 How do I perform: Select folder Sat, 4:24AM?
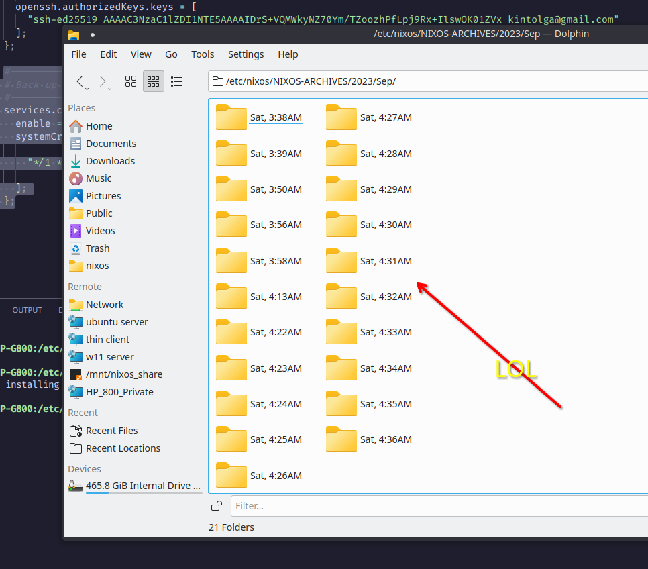[x=259, y=404]
